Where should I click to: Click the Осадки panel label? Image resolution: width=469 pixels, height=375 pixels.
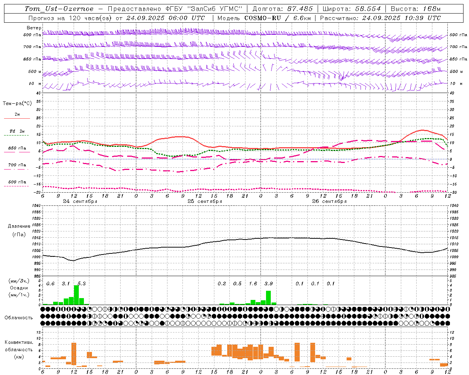(19, 288)
